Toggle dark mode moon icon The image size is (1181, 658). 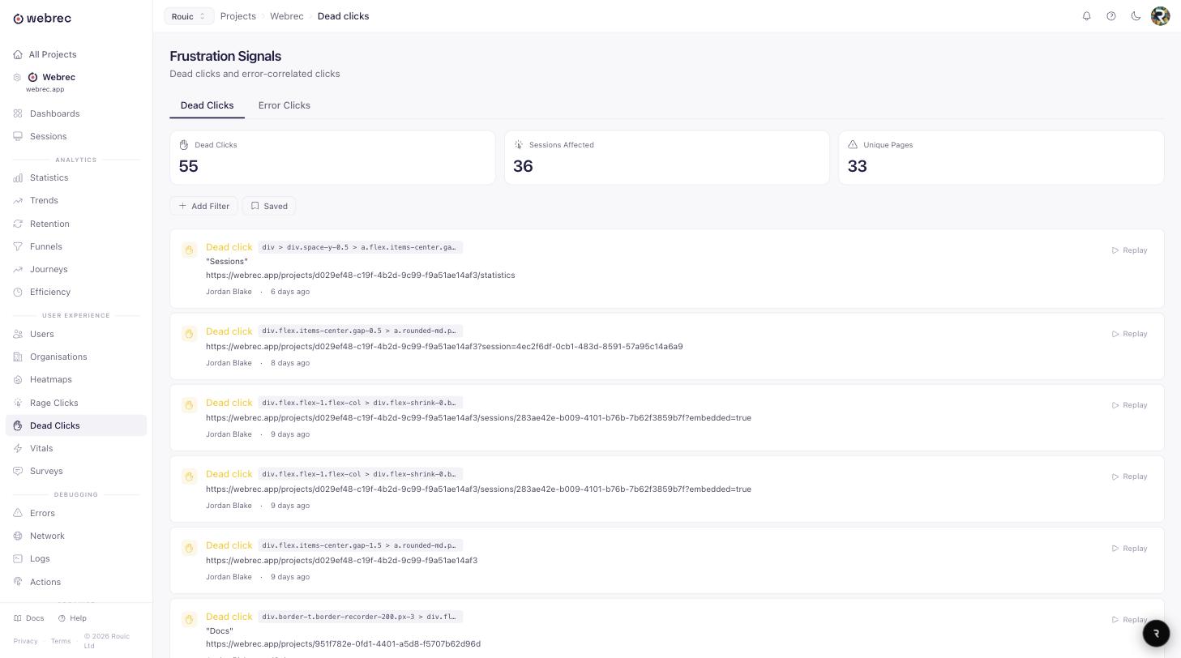1136,16
